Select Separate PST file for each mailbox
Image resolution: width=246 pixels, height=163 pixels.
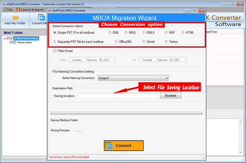pyautogui.click(x=55, y=42)
